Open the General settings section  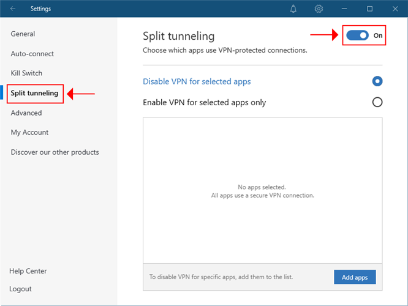point(23,34)
